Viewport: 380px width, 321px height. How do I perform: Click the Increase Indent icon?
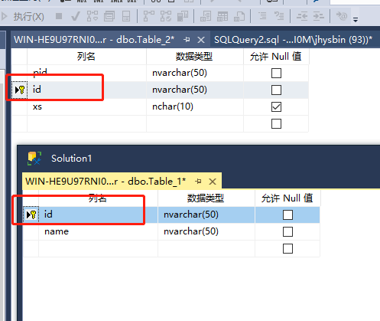319,16
